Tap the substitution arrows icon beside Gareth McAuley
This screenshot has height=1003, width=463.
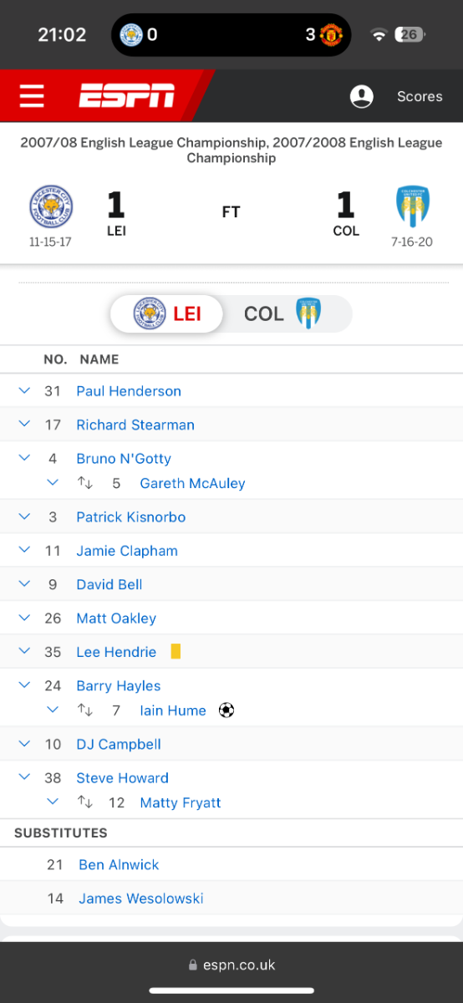(84, 483)
